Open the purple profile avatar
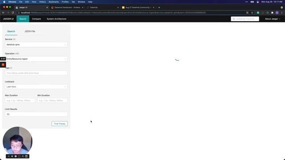Image resolution: width=285 pixels, height=160 pixels. (277, 13)
